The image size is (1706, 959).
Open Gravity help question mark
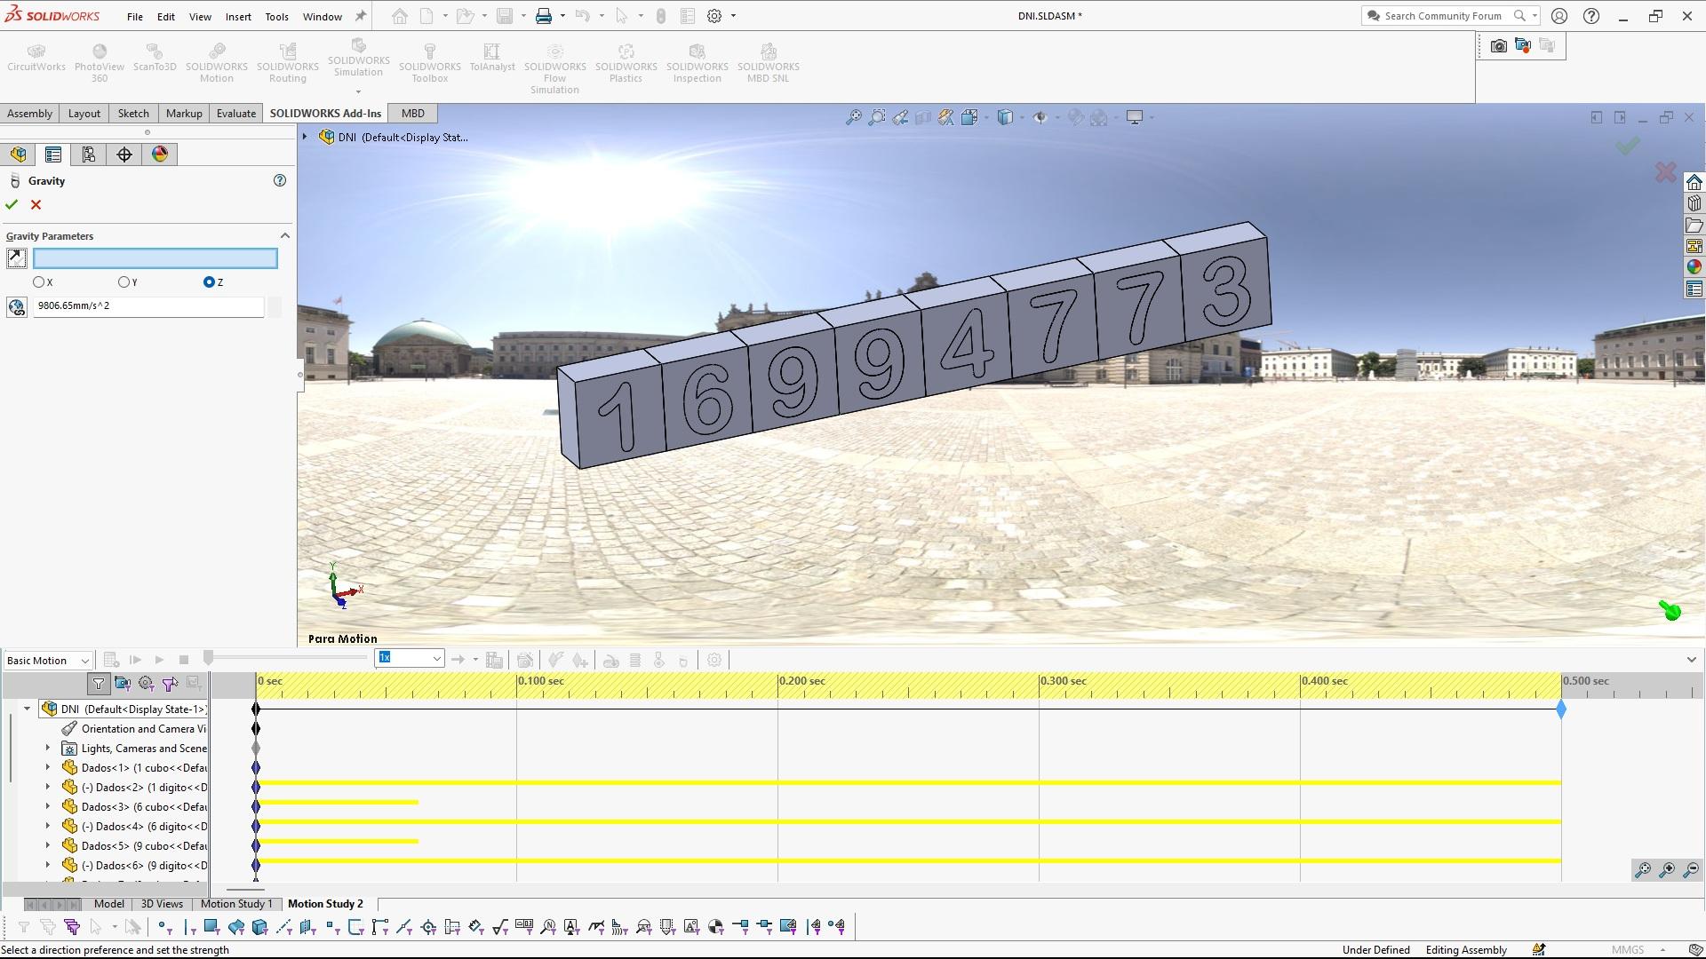[x=280, y=180]
